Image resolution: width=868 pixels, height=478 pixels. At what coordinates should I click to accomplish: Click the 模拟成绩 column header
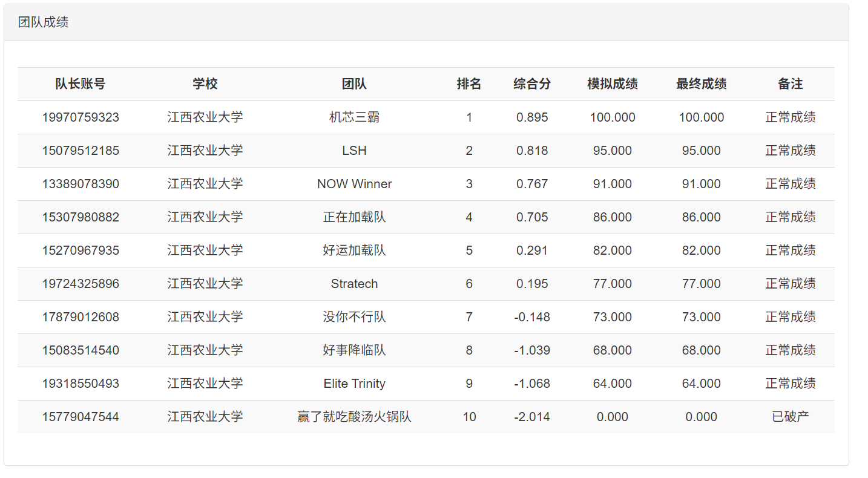coord(612,84)
